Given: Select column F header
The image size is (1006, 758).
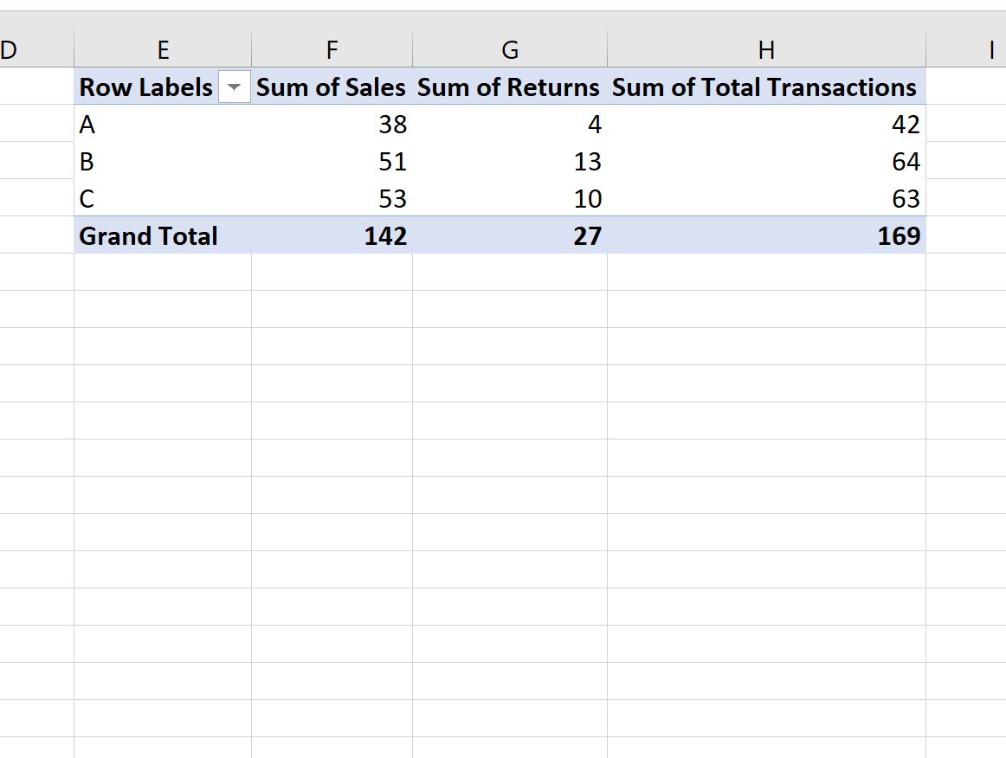Looking at the screenshot, I should point(332,49).
